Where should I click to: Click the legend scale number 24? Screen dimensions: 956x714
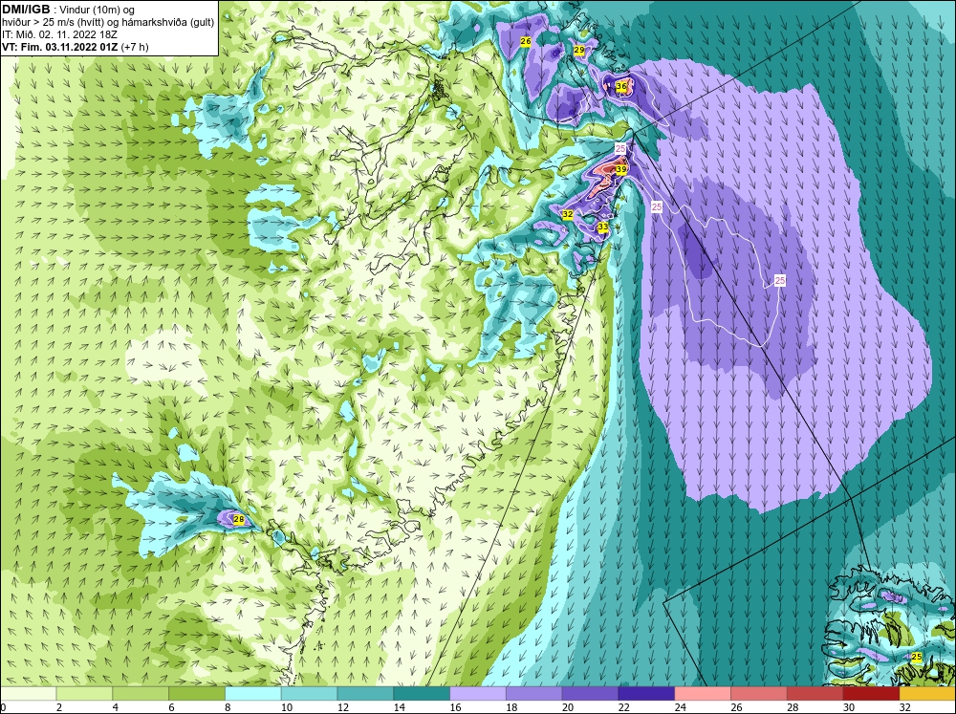680,707
